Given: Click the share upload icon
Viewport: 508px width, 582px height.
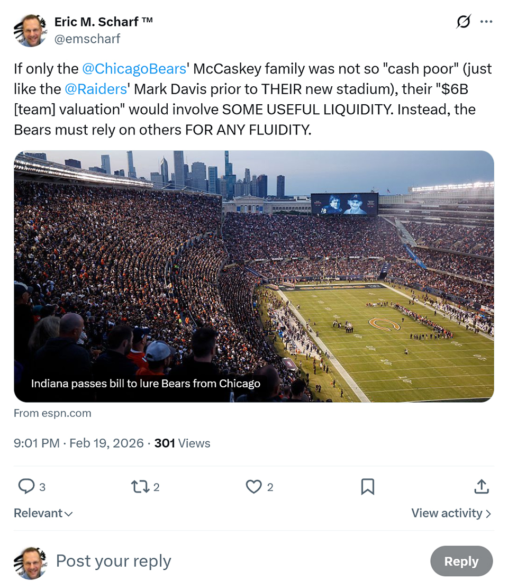Looking at the screenshot, I should tap(481, 486).
